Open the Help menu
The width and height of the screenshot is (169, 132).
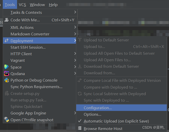pyautogui.click(x=53, y=5)
